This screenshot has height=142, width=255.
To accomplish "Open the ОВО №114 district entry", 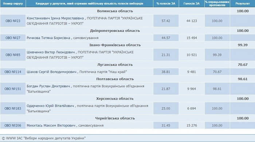I will pyautogui.click(x=13, y=72).
